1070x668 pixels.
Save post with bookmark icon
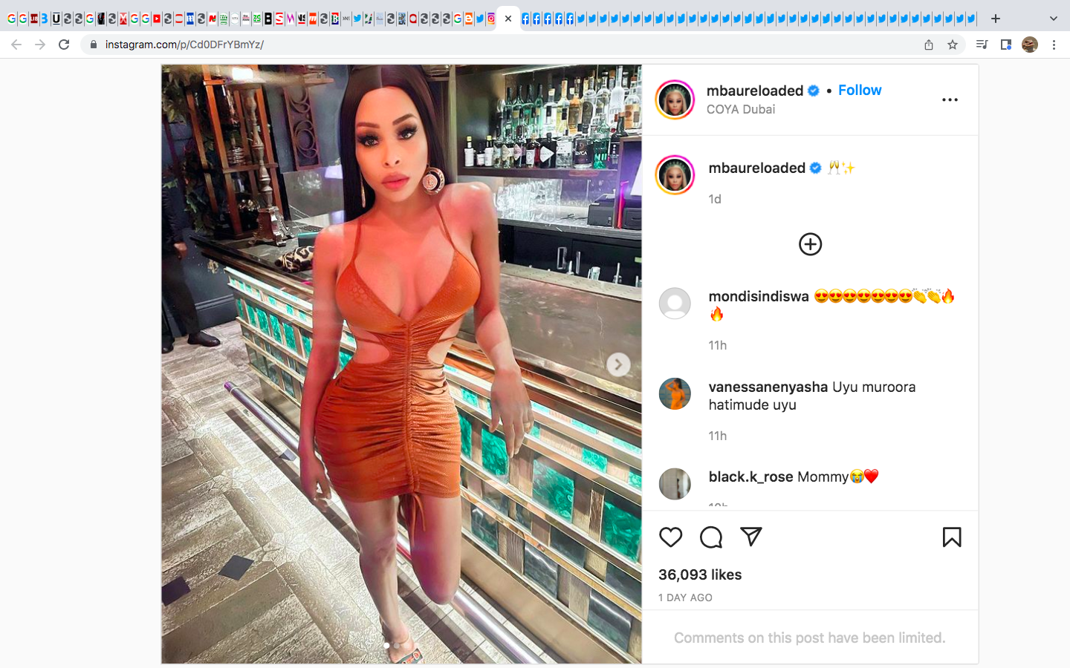[952, 537]
